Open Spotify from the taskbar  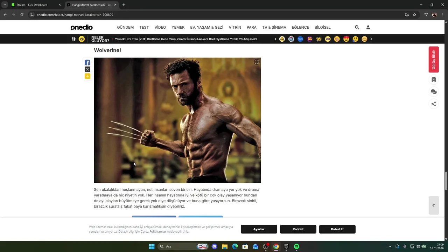point(296,246)
